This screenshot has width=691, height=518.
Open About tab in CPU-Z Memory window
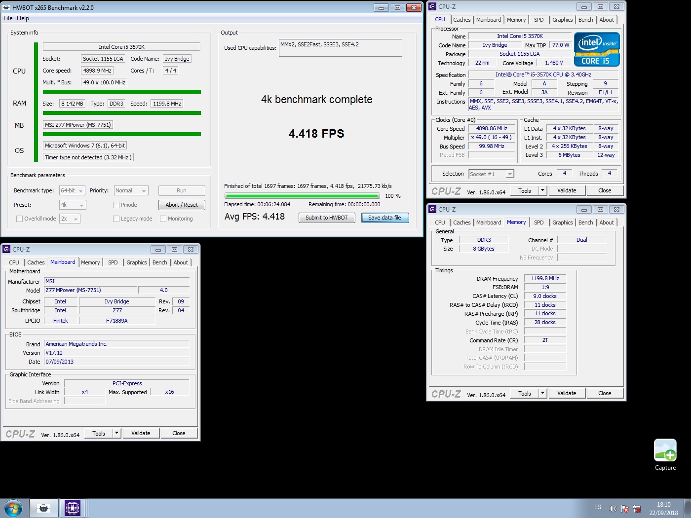607,222
